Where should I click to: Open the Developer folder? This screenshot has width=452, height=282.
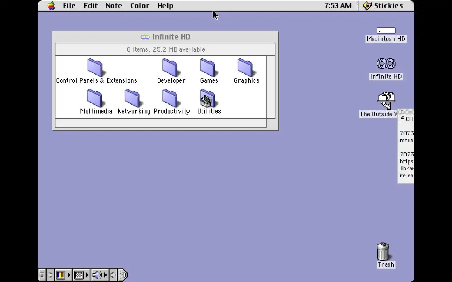[x=171, y=67]
